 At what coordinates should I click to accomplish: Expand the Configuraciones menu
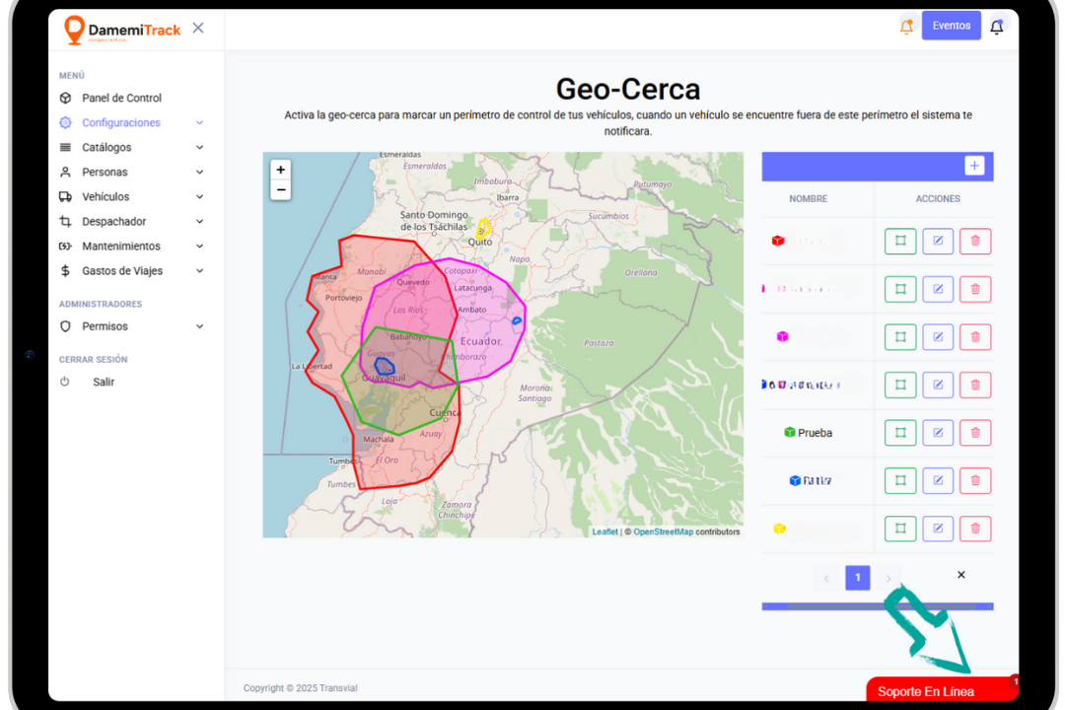click(121, 123)
